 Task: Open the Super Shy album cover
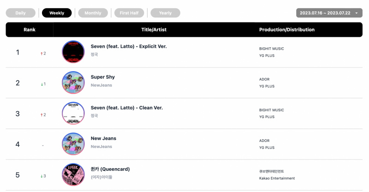pyautogui.click(x=73, y=83)
